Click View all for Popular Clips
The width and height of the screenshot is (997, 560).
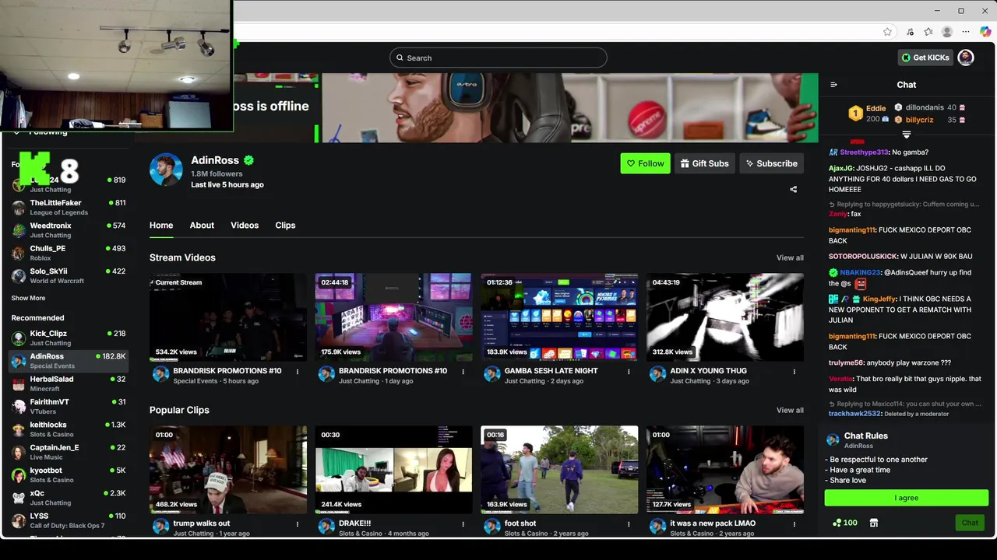(x=790, y=410)
